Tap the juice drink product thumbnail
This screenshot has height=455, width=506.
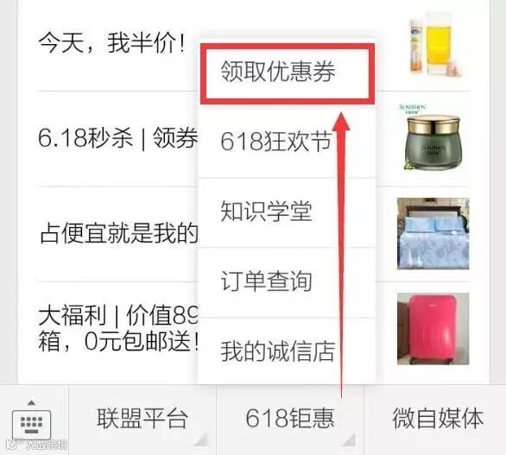tap(433, 45)
